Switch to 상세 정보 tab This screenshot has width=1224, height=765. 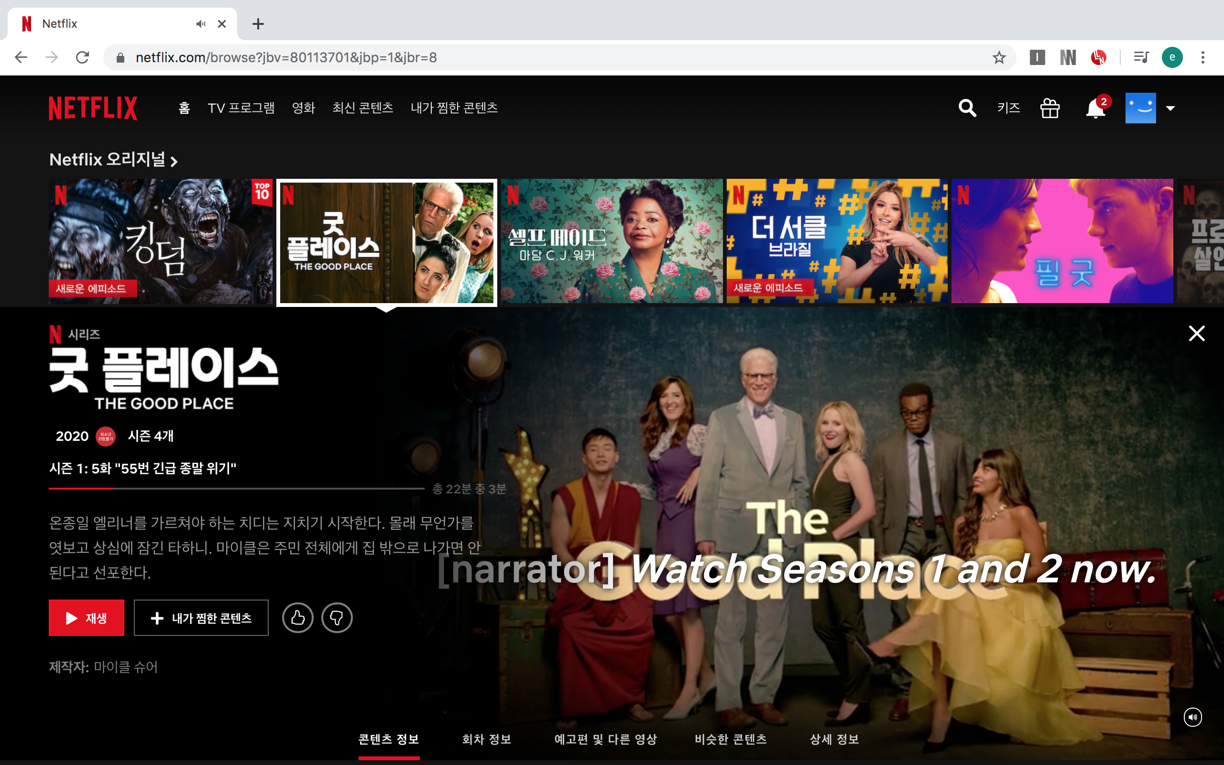(834, 739)
